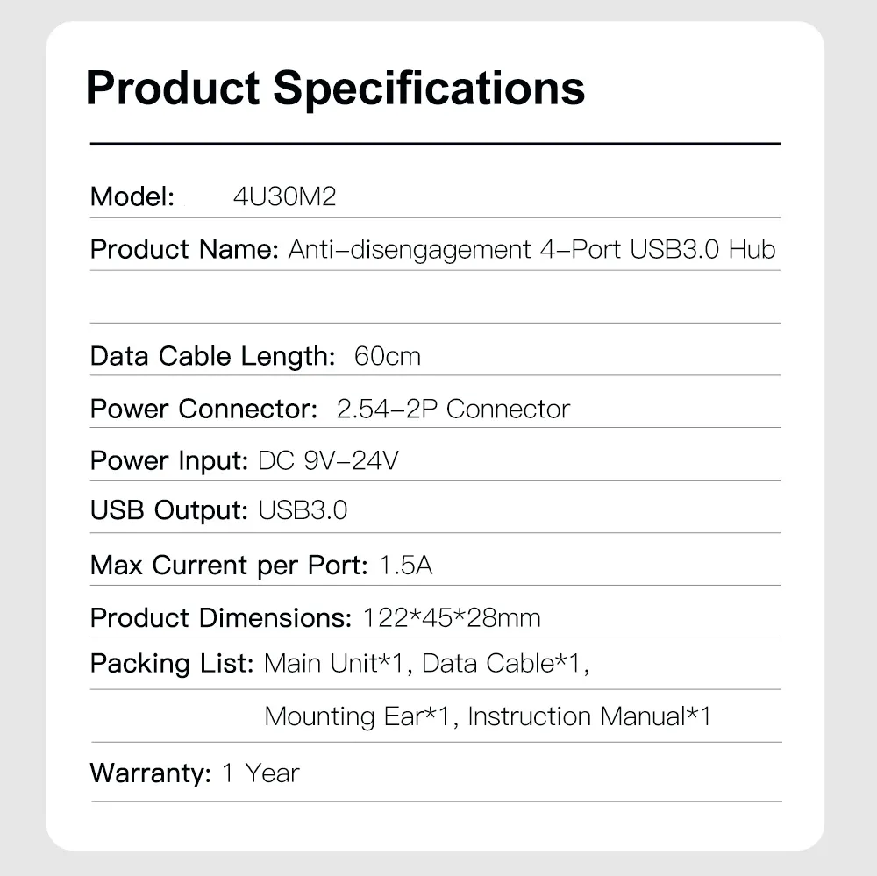Click the Warranty label
Screen dimensions: 877x876
coord(151,773)
